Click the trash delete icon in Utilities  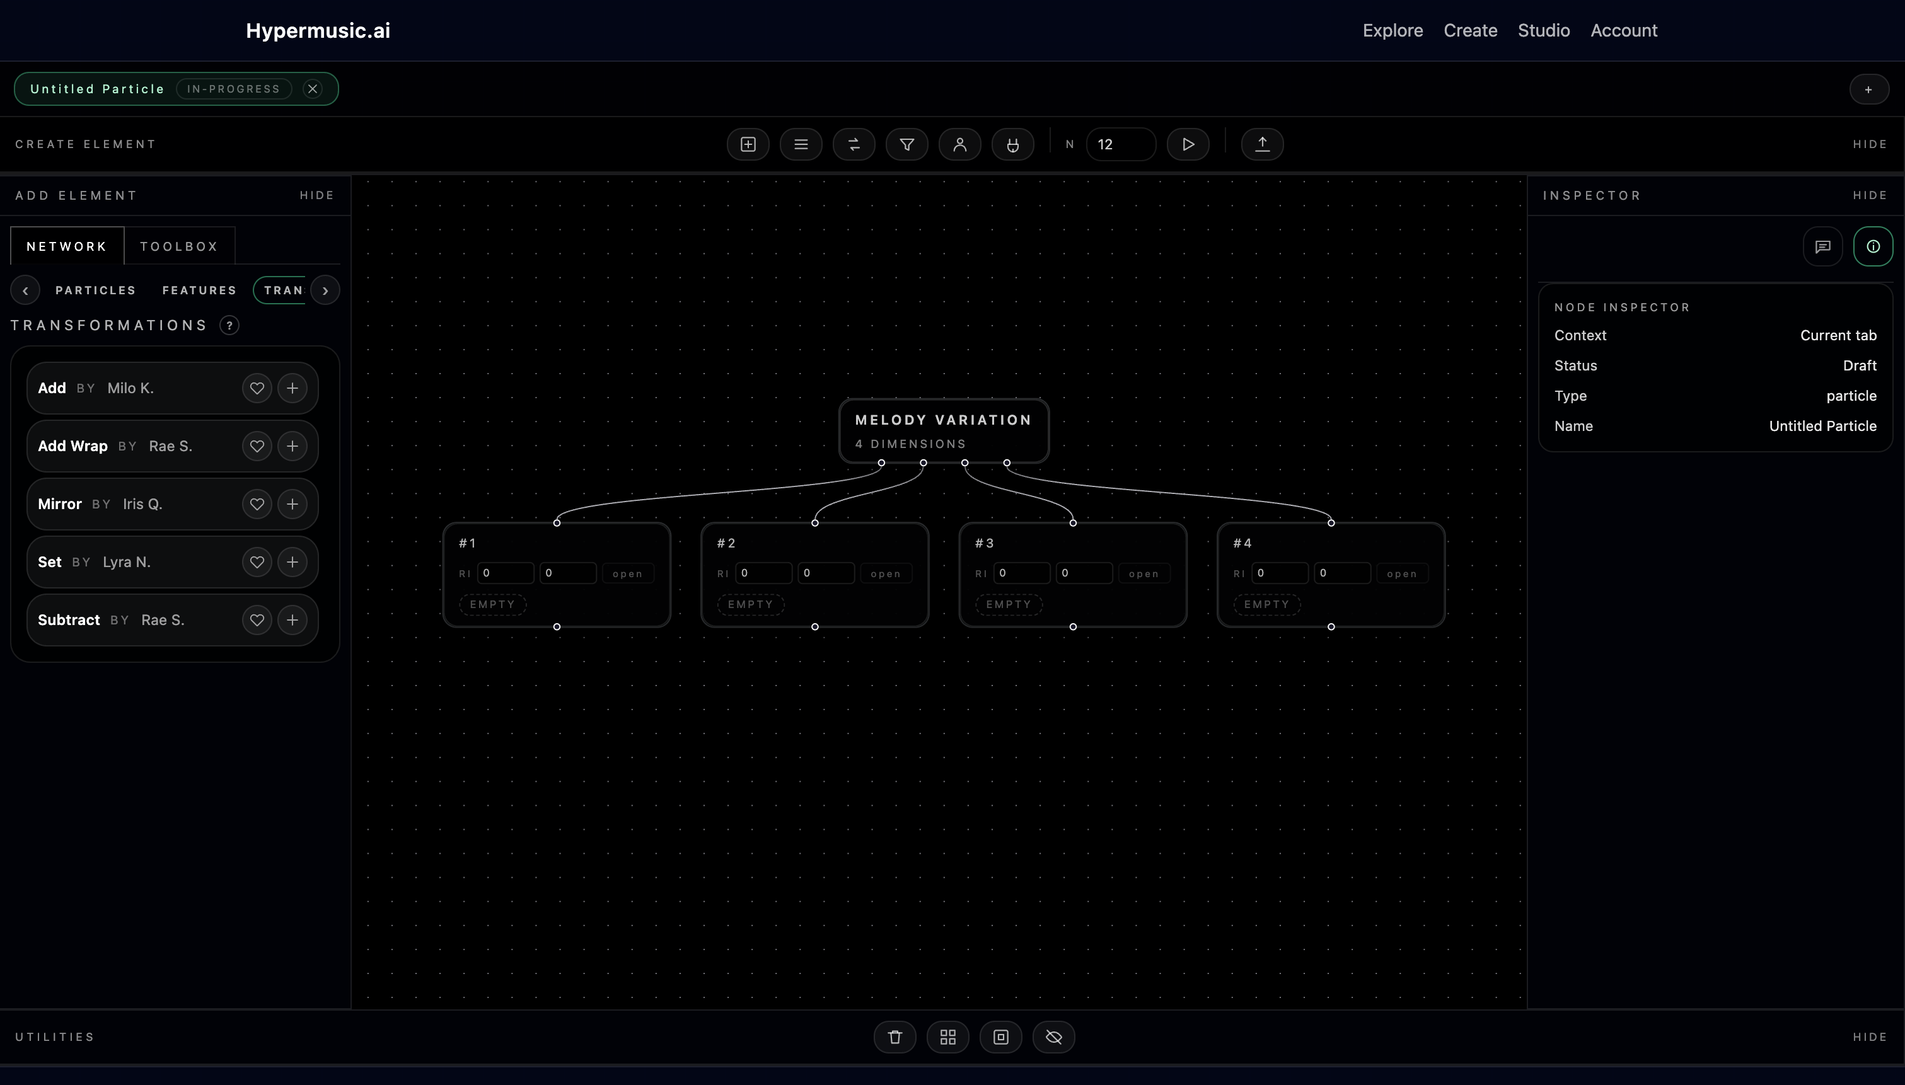[x=895, y=1036]
